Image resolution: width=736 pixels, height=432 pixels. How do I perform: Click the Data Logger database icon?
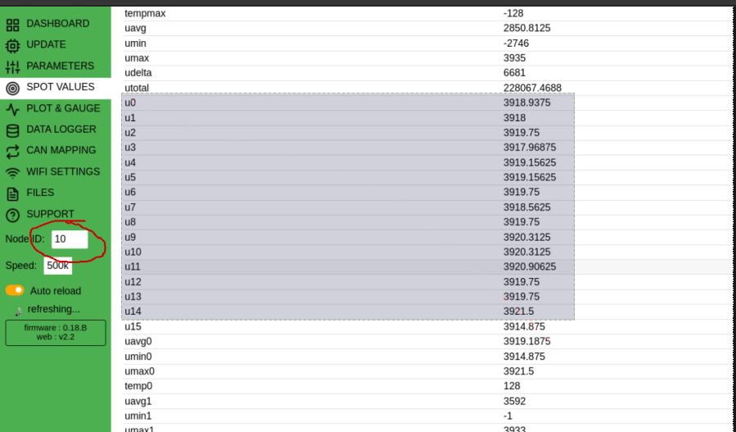(12, 130)
